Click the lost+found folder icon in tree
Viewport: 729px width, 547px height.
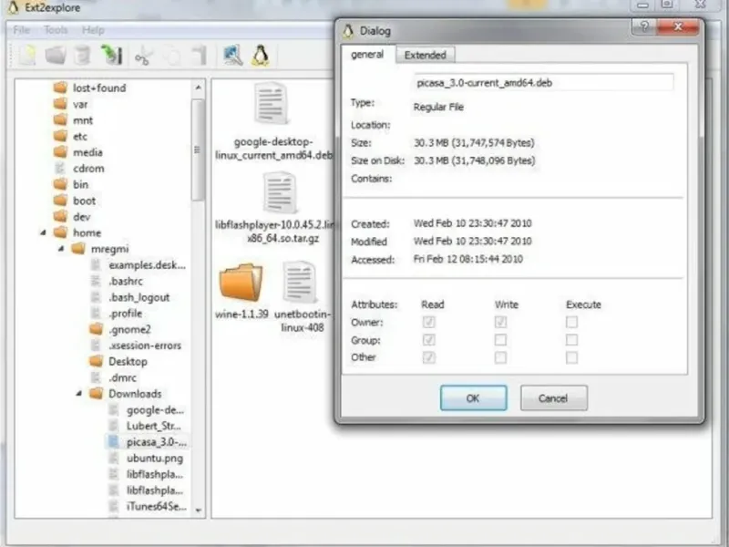click(x=60, y=88)
